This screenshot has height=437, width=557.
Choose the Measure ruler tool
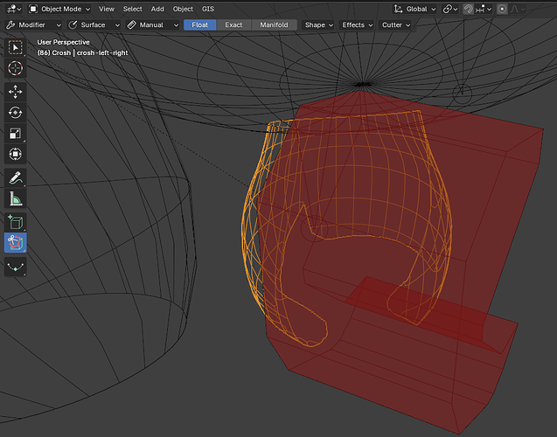pos(15,198)
